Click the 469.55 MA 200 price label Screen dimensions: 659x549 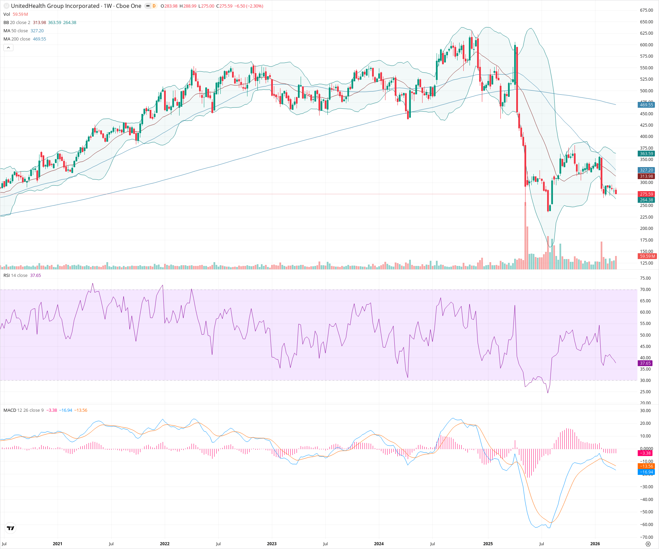pyautogui.click(x=646, y=105)
